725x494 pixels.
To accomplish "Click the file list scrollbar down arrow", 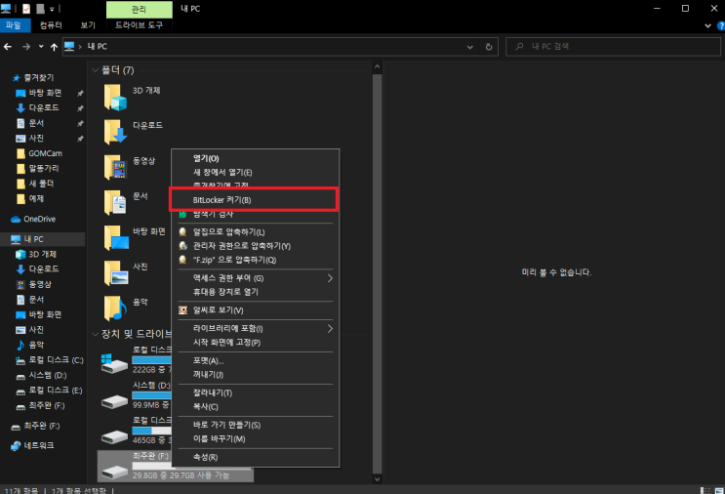I will click(x=378, y=479).
